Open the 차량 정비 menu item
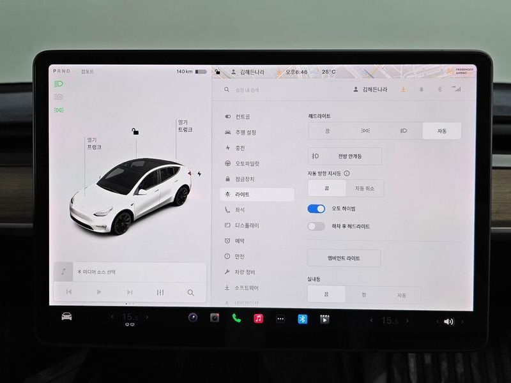 pos(245,272)
